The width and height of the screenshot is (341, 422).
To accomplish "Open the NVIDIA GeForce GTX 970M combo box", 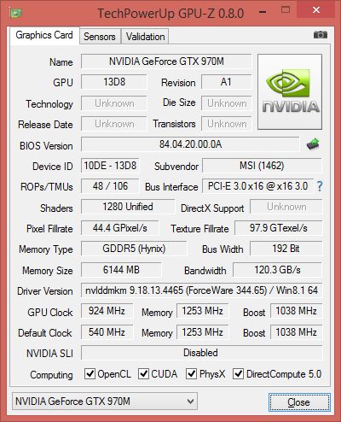I will tap(105, 401).
